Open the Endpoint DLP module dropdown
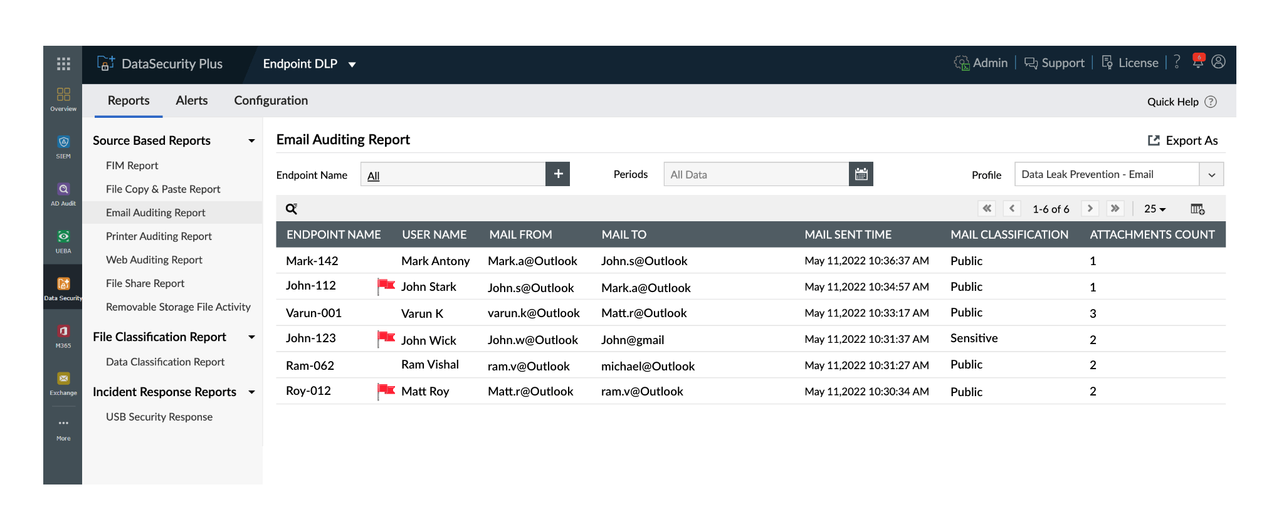This screenshot has height=529, width=1279. pos(309,64)
